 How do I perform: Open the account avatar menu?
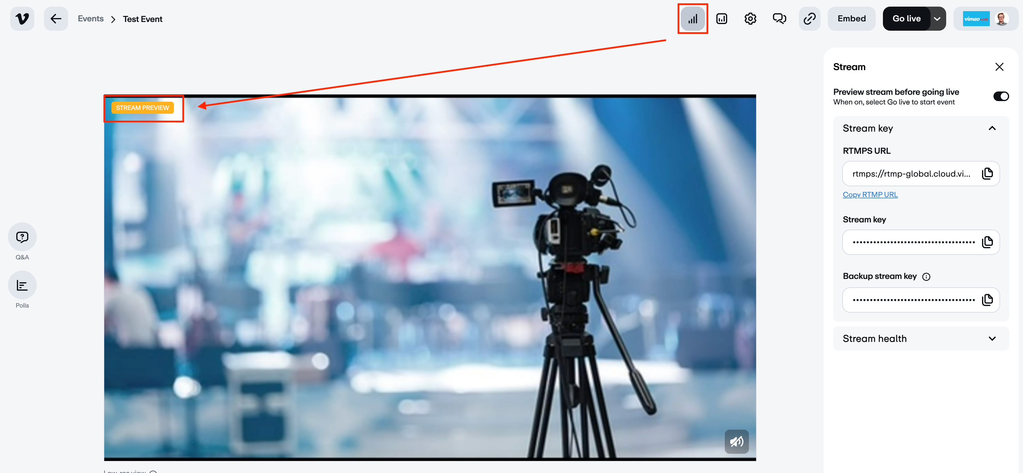pyautogui.click(x=1002, y=19)
